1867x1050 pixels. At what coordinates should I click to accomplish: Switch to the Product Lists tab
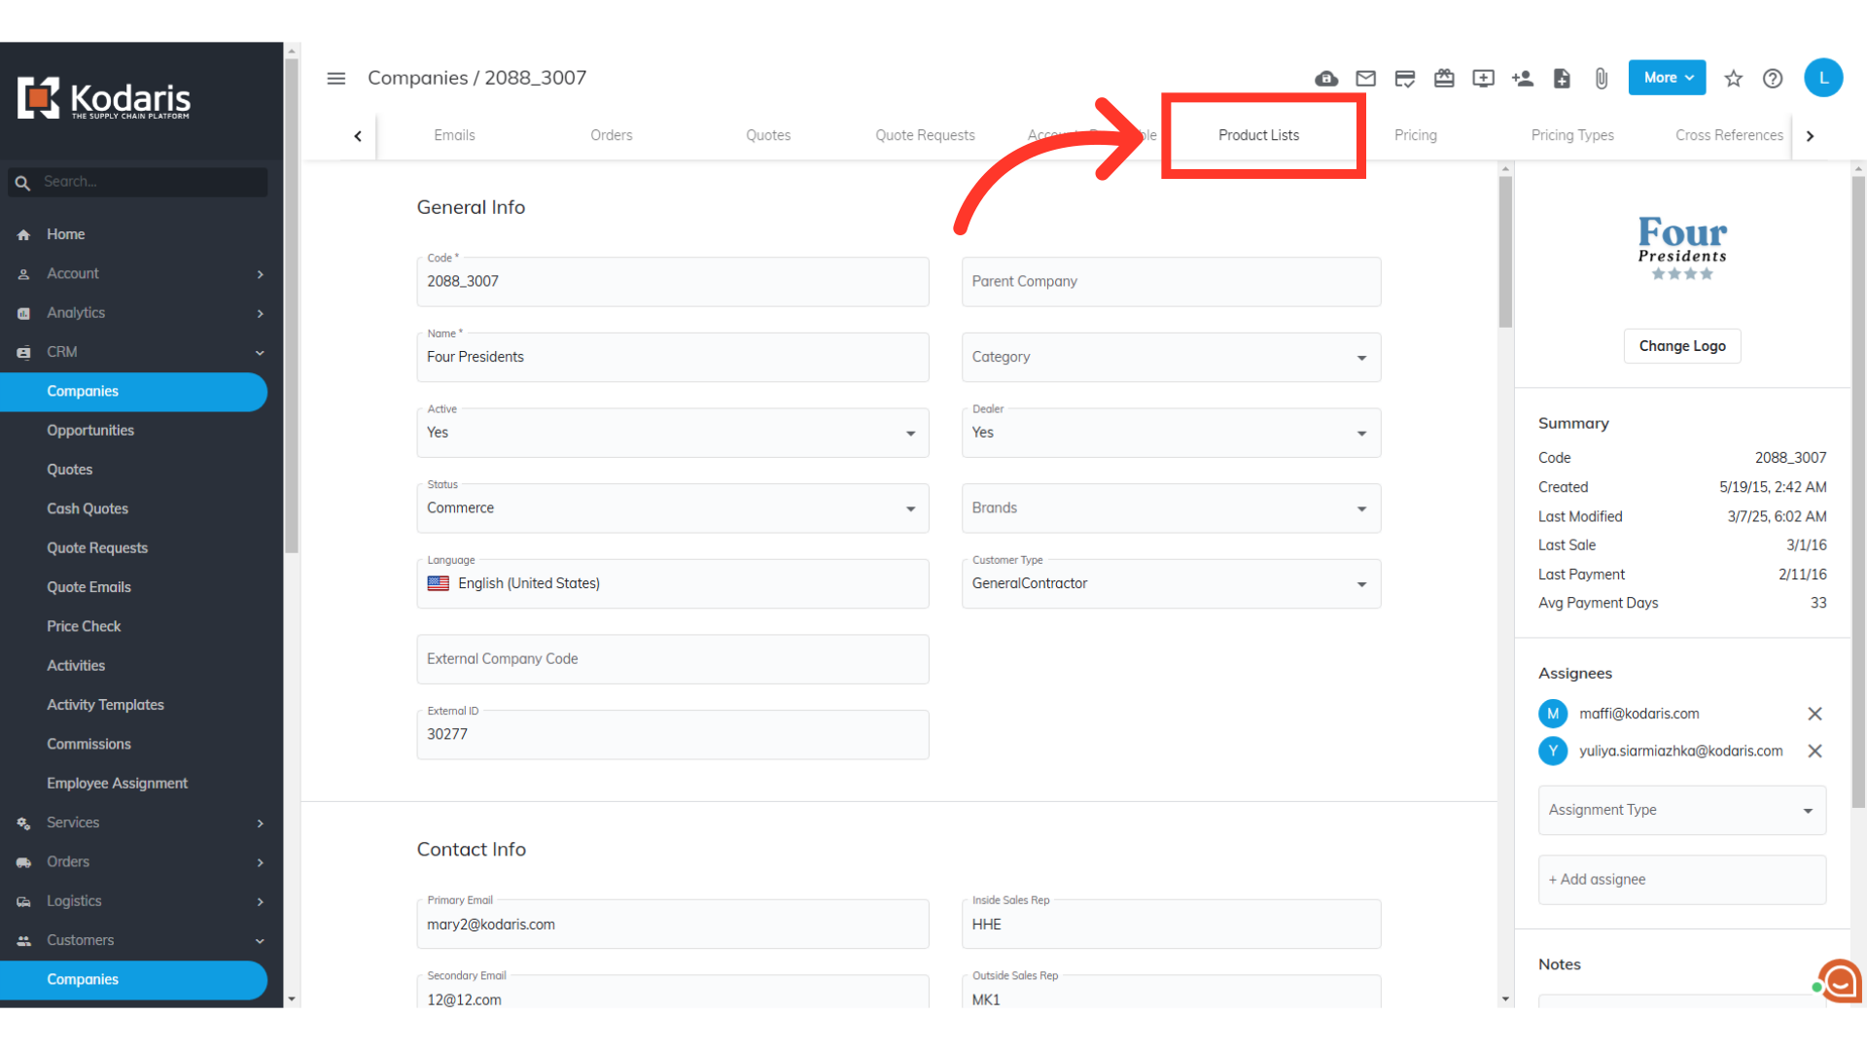(1258, 136)
